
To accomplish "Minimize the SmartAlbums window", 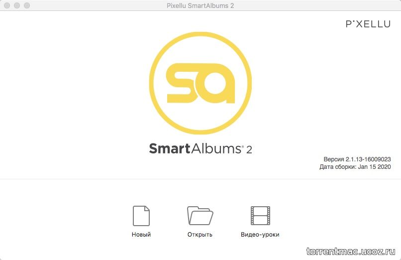I will [x=17, y=5].
